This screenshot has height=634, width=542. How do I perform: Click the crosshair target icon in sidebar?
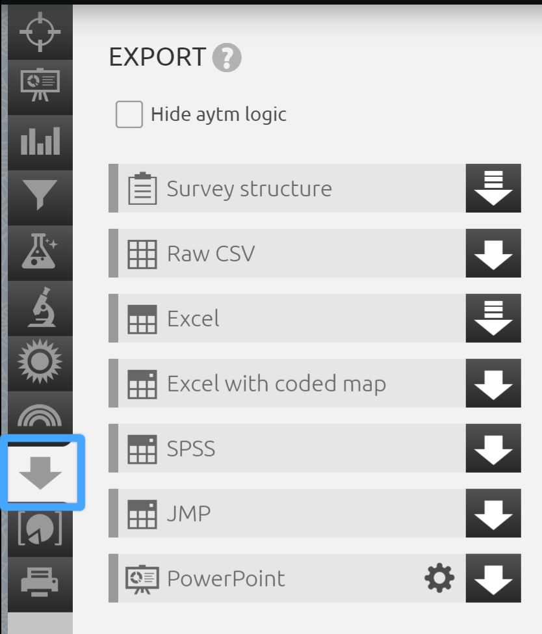[x=40, y=32]
